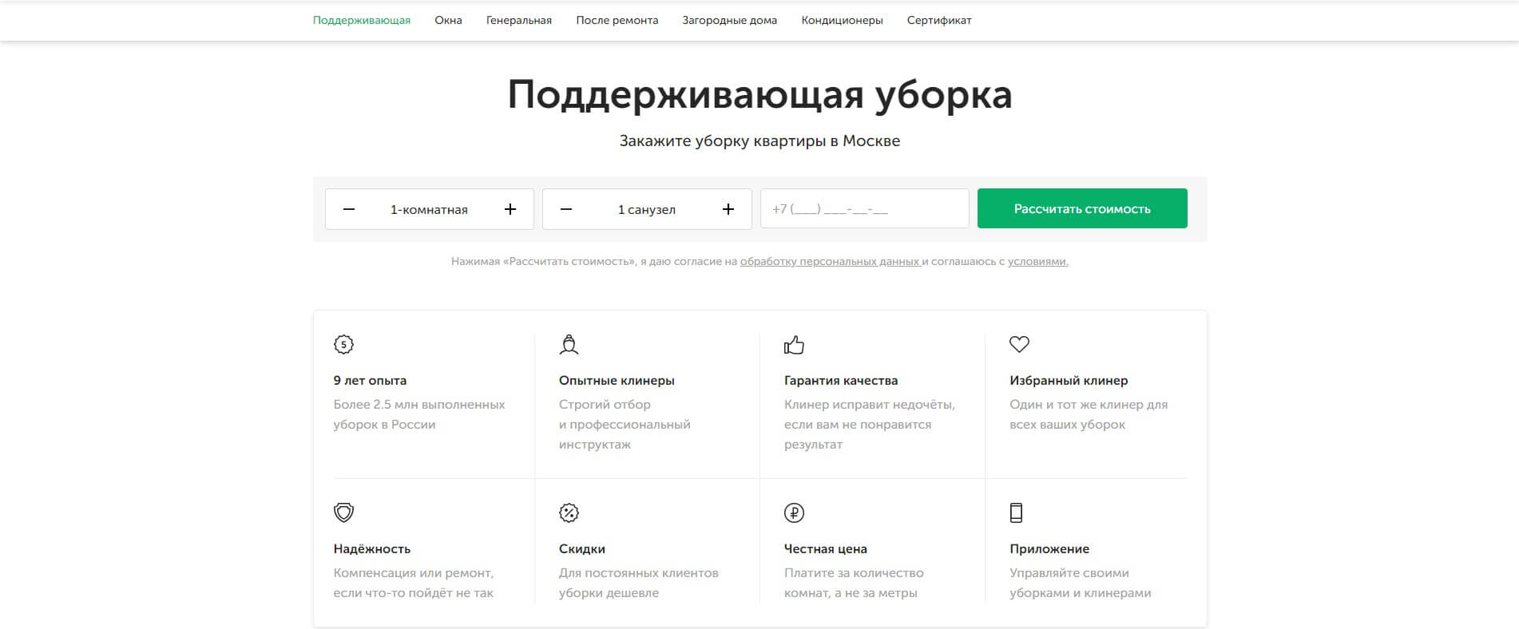Click the Приложение title
This screenshot has width=1519, height=629.
[1049, 549]
